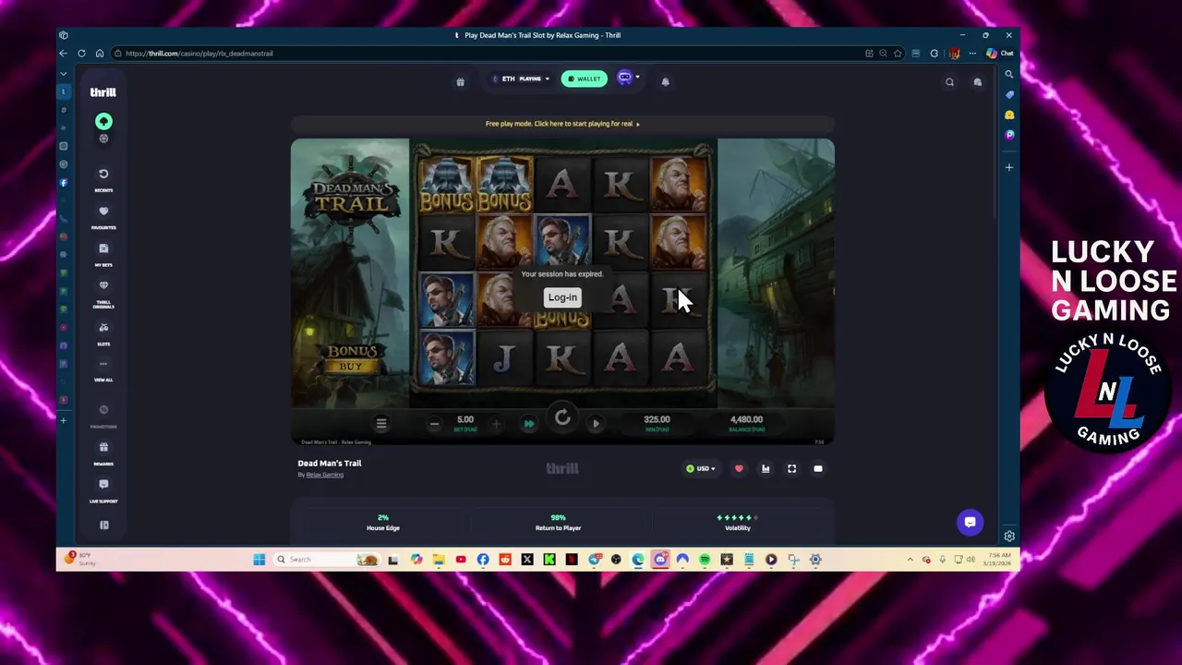
Task: Enter fullscreen mode for game
Action: coord(791,469)
